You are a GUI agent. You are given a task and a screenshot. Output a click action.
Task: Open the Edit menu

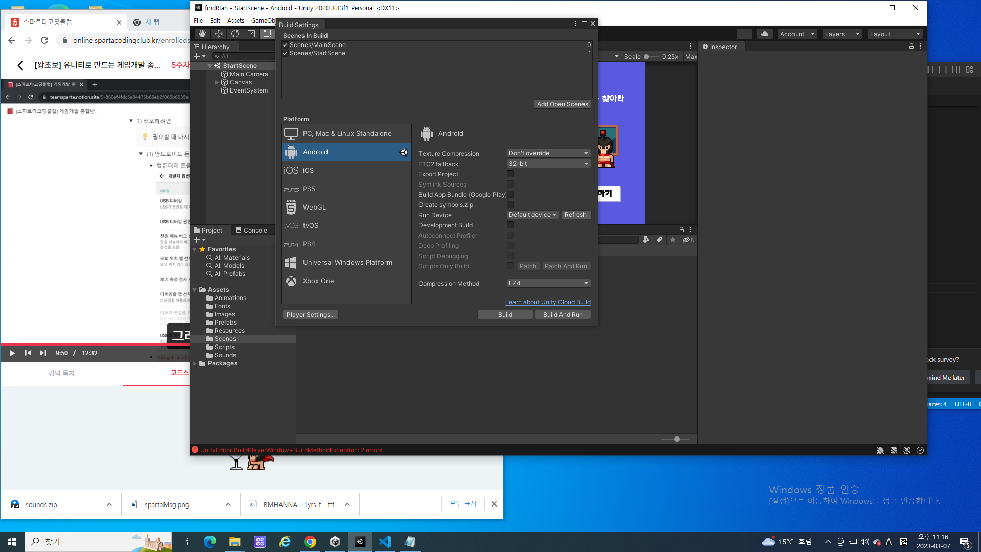click(x=215, y=21)
